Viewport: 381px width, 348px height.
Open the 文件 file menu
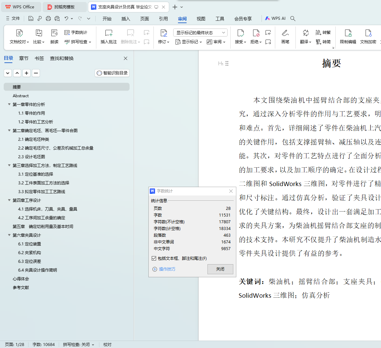pos(13,18)
